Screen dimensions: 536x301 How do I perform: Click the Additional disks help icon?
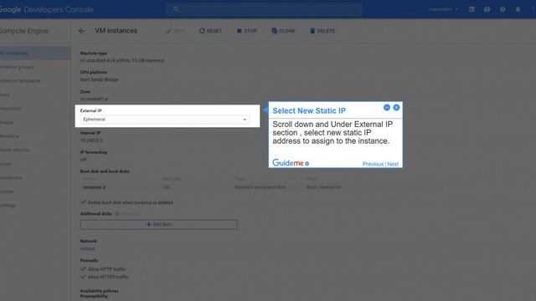117,214
